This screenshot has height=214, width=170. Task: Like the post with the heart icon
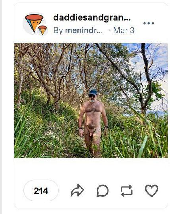click(151, 191)
